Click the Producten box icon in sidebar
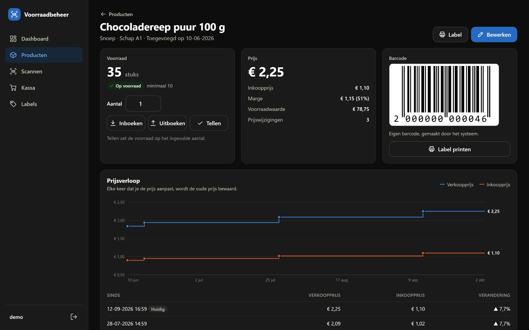The image size is (529, 330). point(13,55)
